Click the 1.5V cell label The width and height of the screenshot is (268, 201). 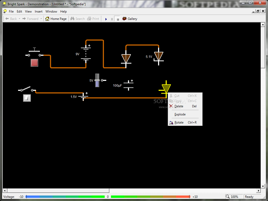(x=74, y=97)
